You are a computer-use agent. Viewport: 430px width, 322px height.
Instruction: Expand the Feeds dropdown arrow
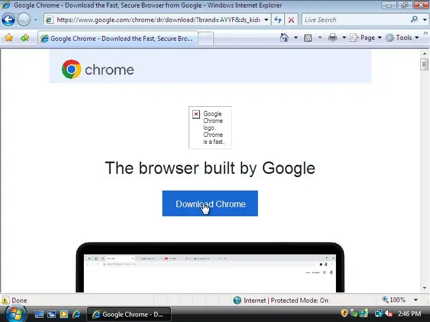point(320,38)
